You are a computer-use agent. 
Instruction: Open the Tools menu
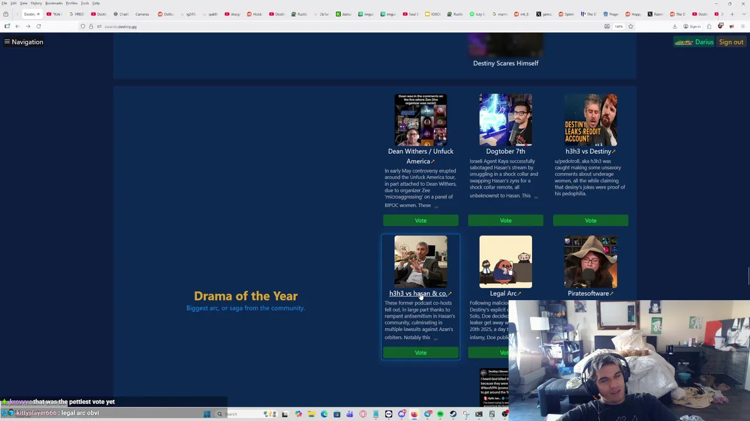coord(85,4)
